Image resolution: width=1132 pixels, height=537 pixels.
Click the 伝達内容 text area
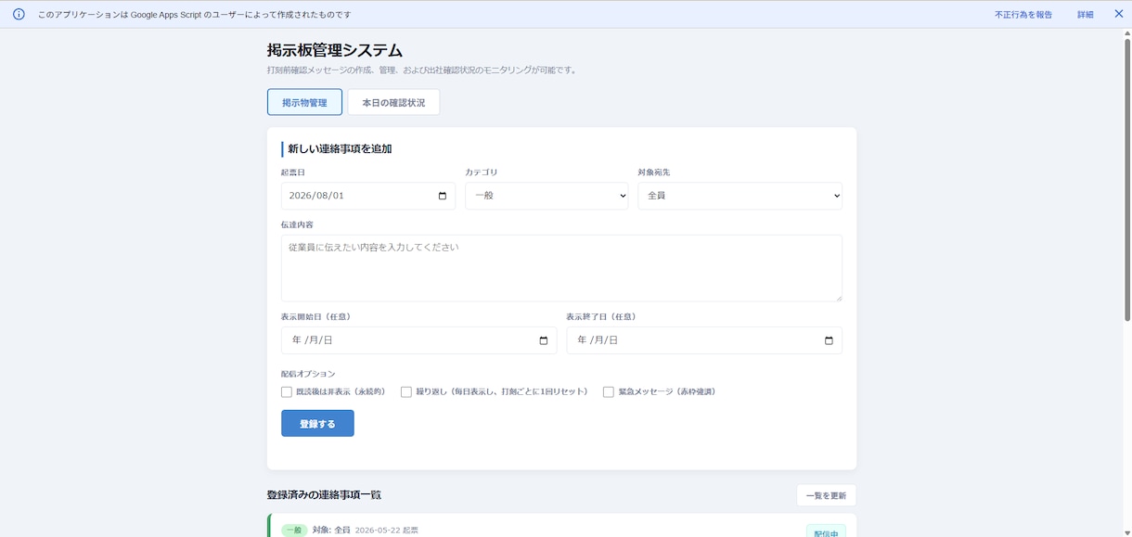tap(561, 268)
